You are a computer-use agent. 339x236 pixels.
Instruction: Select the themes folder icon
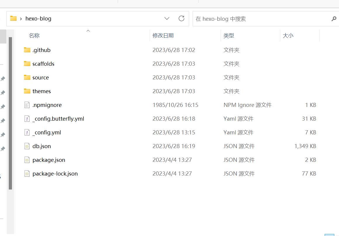coord(27,91)
